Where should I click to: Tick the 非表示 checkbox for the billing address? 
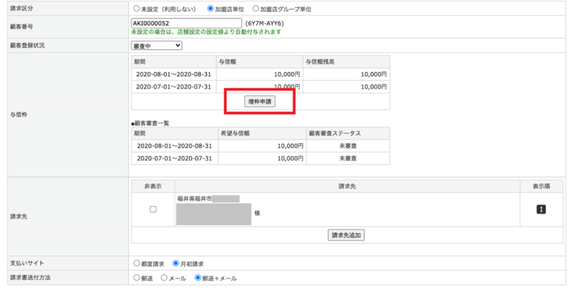tap(153, 209)
